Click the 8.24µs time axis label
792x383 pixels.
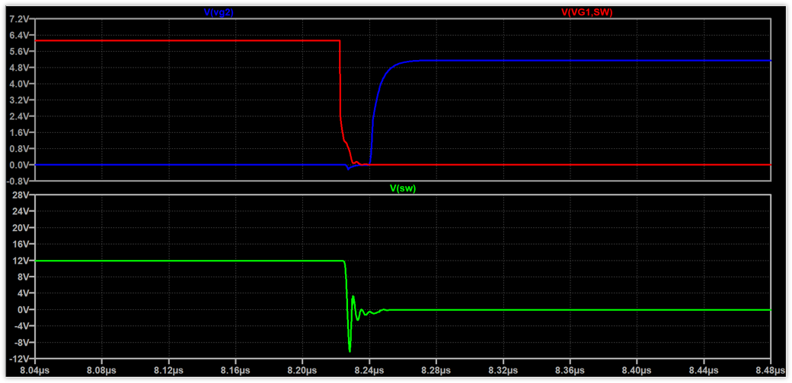[369, 370]
